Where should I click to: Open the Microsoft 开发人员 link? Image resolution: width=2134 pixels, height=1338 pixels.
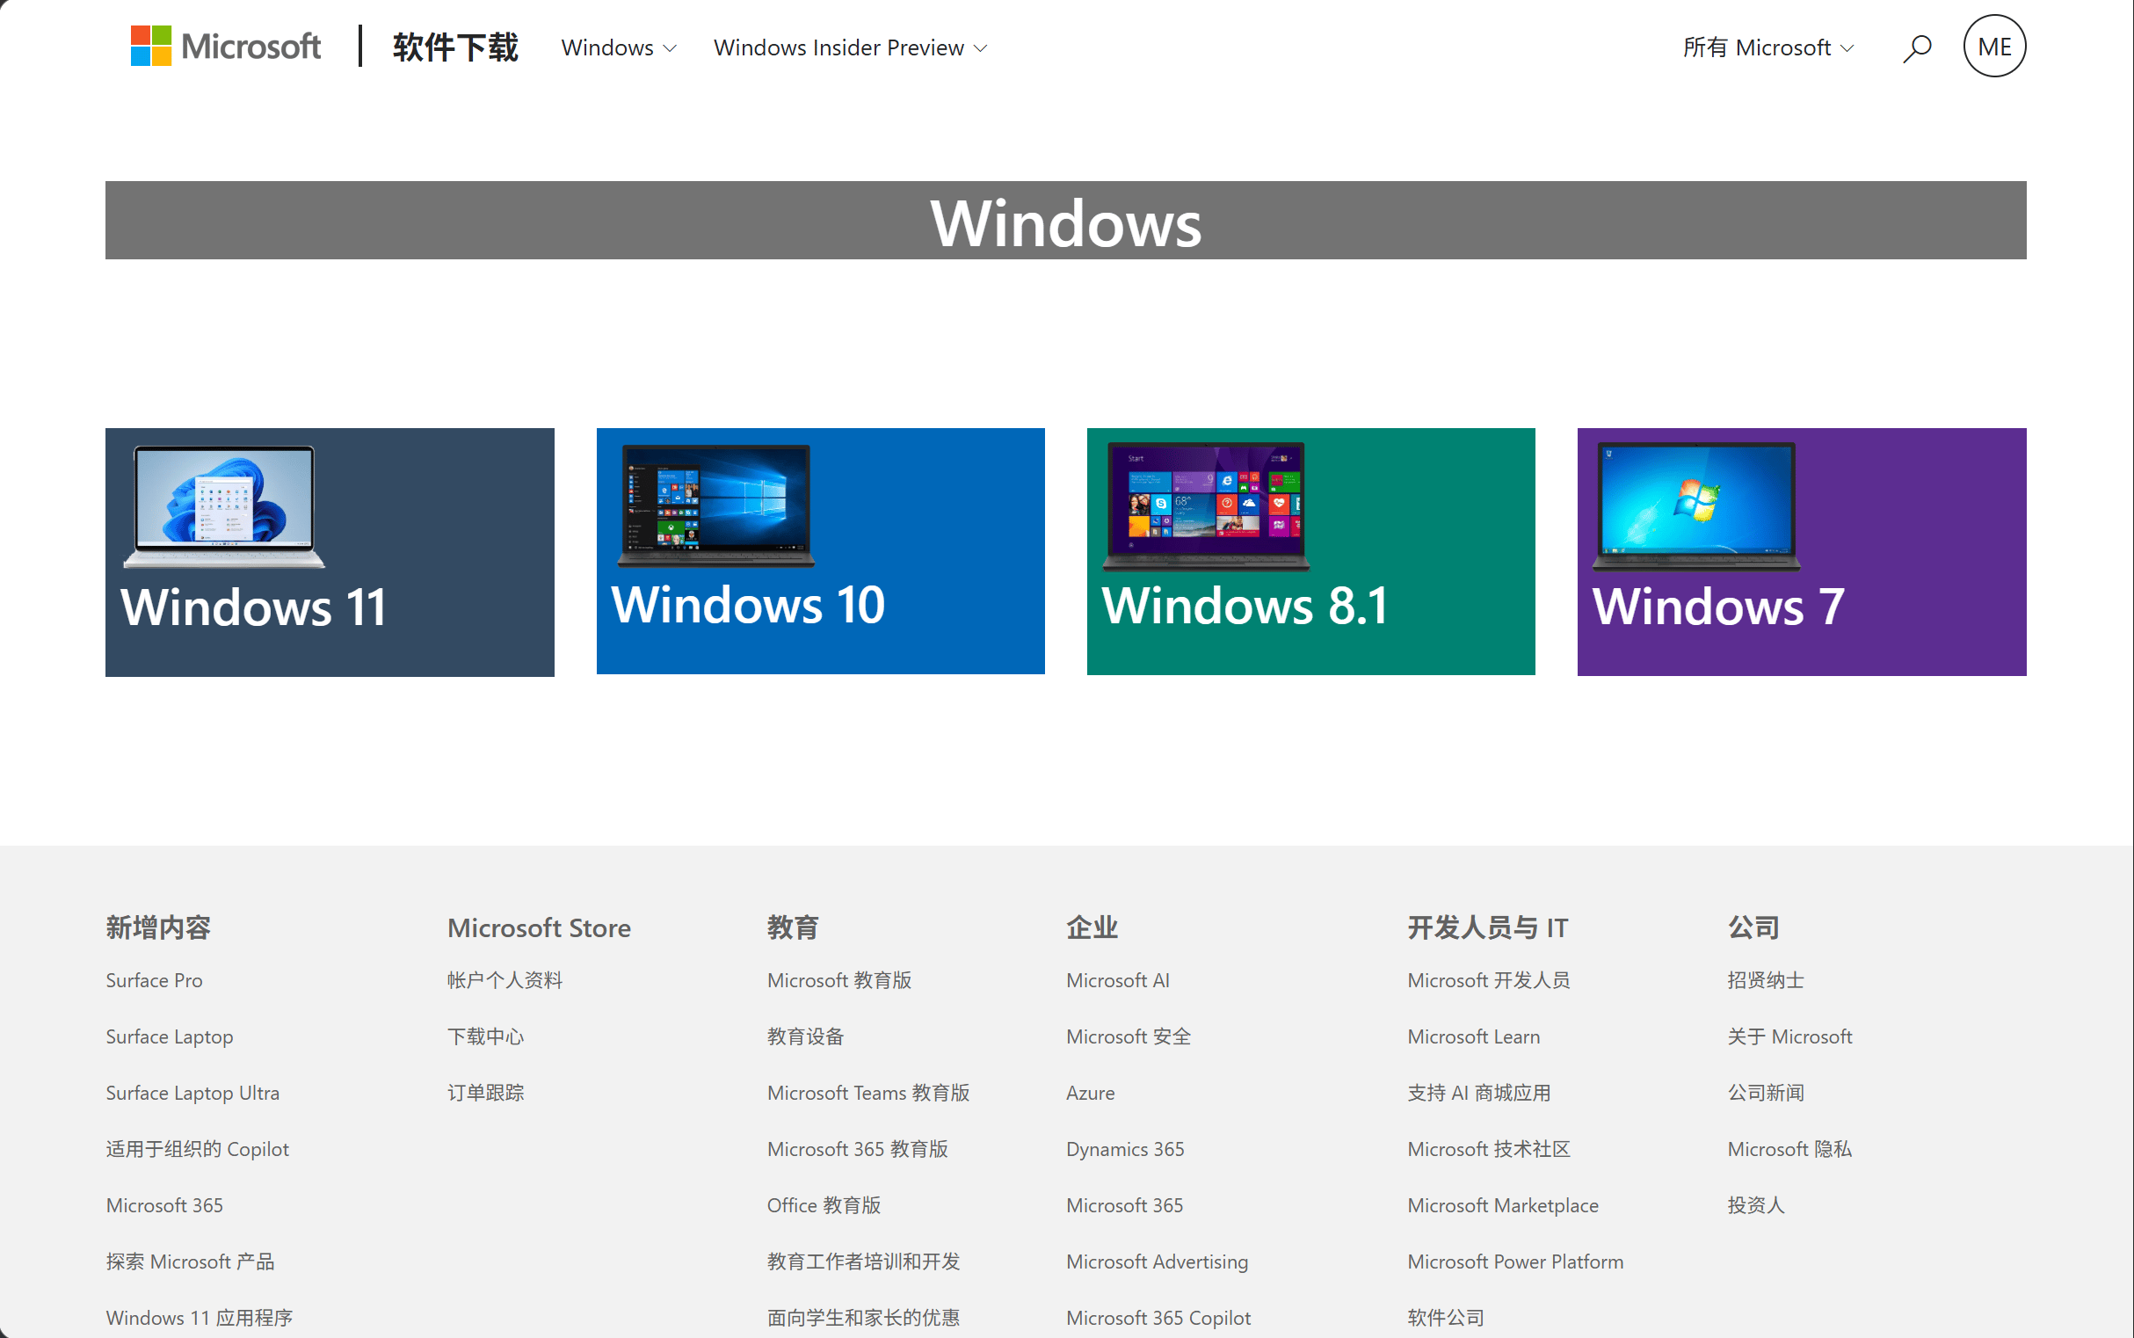pyautogui.click(x=1488, y=980)
